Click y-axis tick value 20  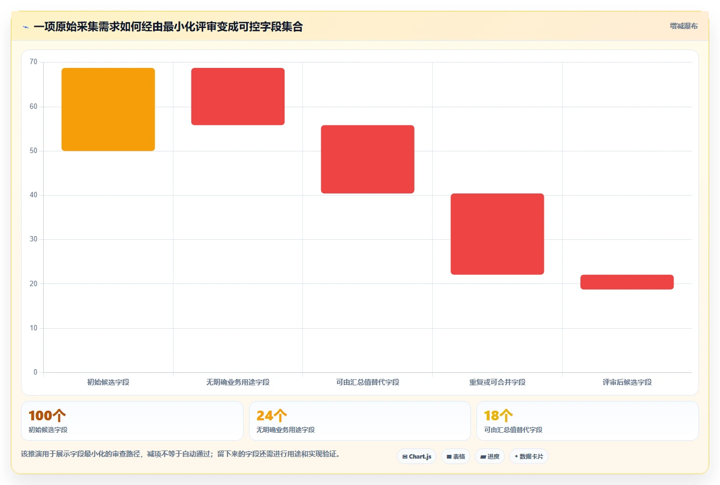point(33,283)
